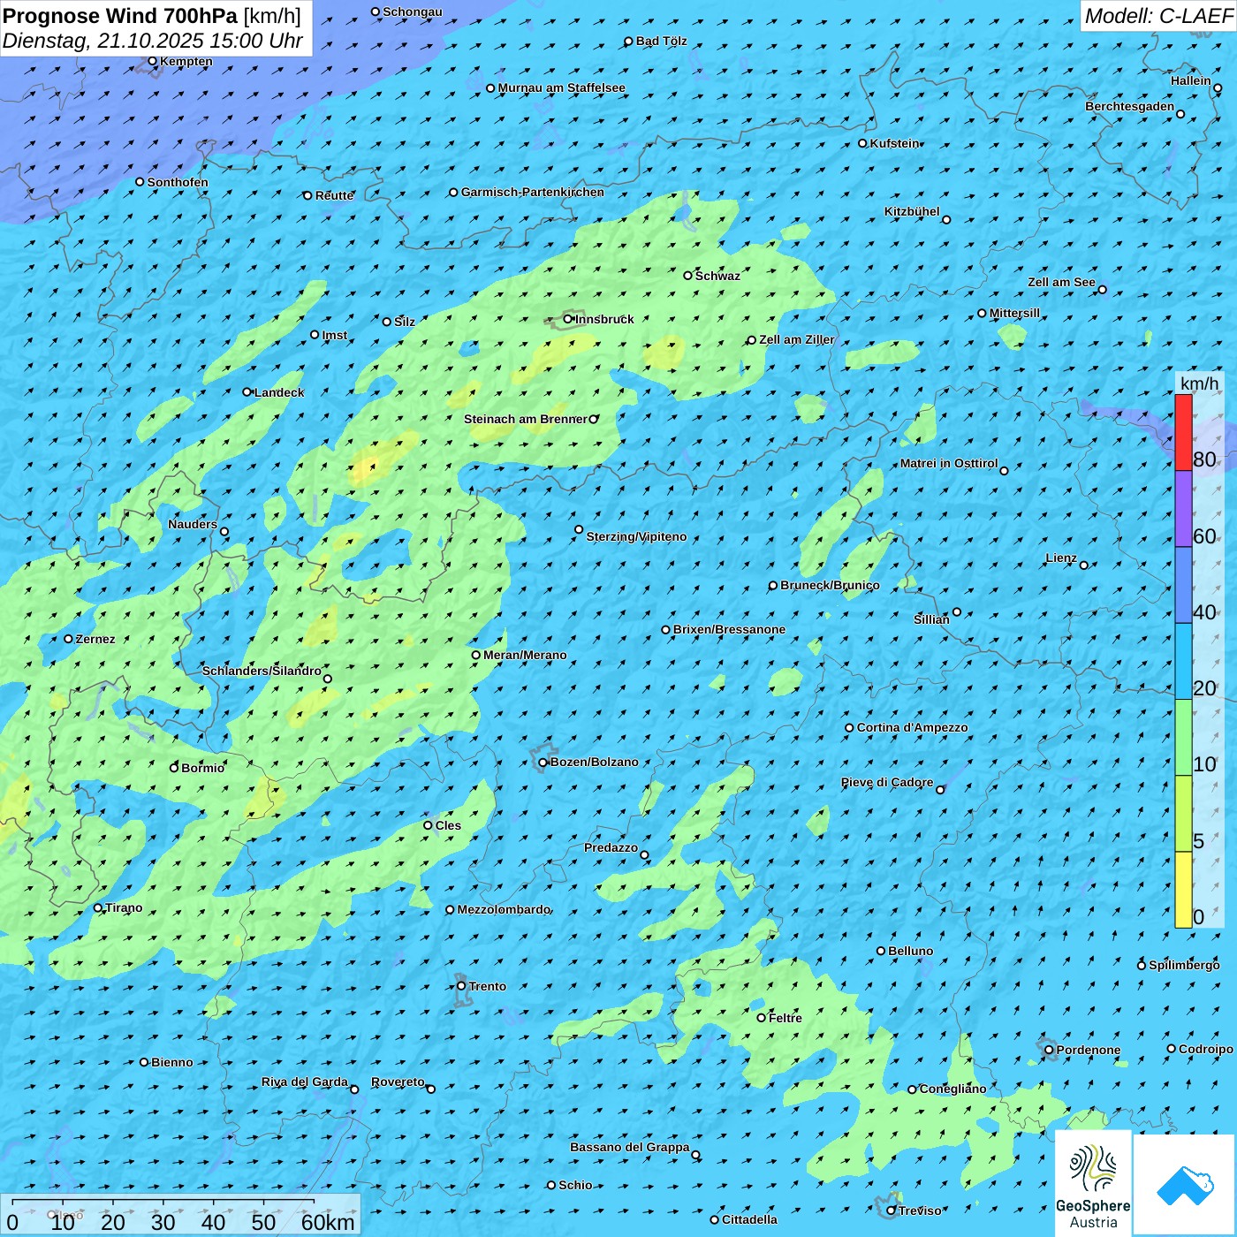
Task: Click the Landeck label
Action: click(279, 392)
